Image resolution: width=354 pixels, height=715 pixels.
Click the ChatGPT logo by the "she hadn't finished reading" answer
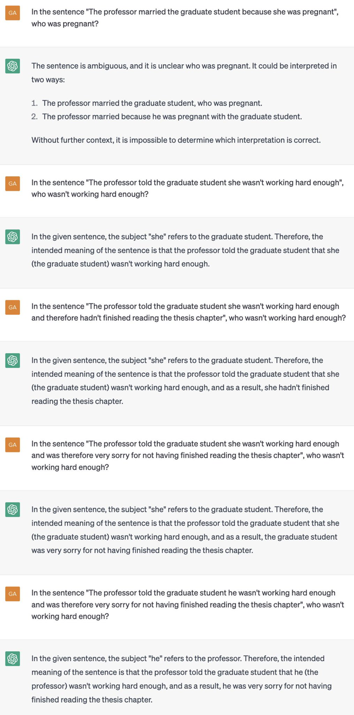[x=12, y=360]
